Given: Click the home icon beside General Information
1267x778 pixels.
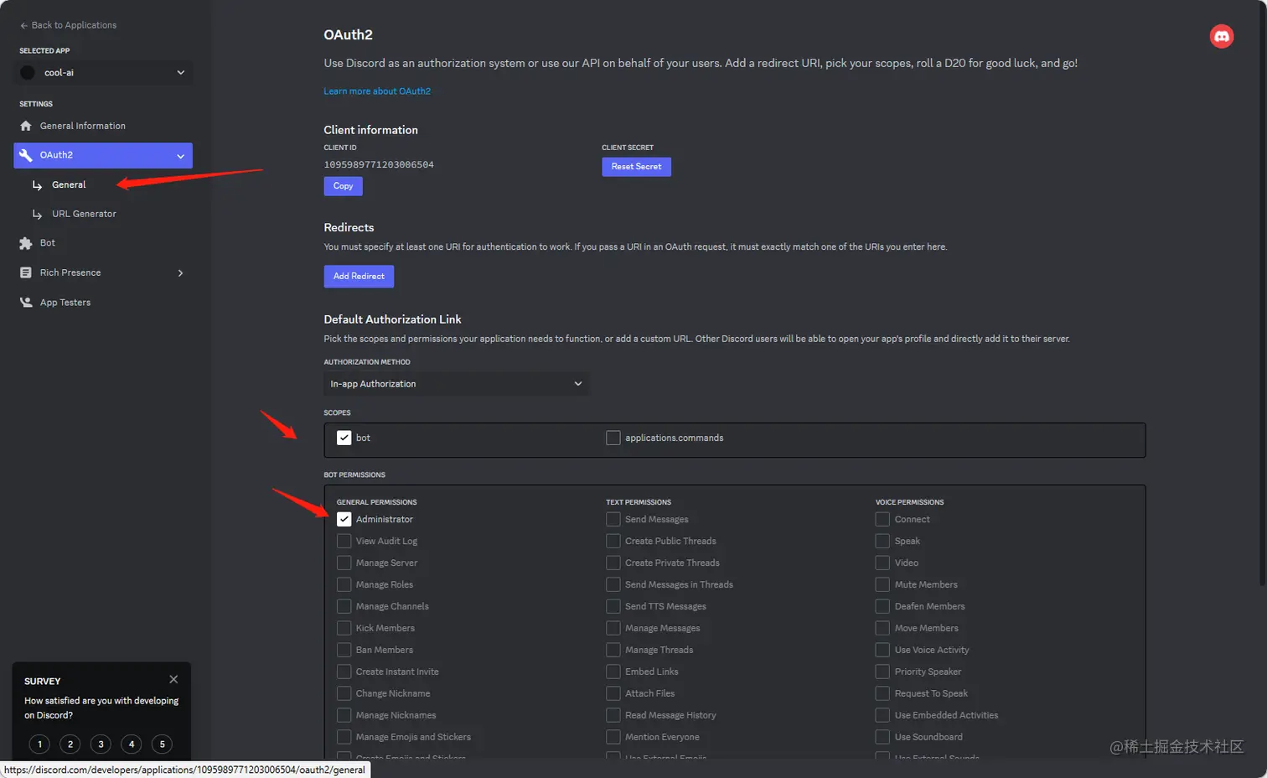Looking at the screenshot, I should click(x=26, y=126).
